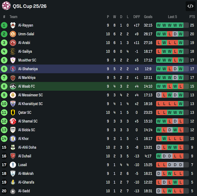
Task: Click Al Shamal SC's red crest
Action: coord(13,121)
